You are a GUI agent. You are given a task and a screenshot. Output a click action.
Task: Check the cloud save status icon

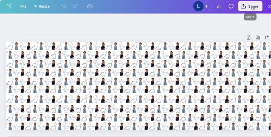pos(90,6)
